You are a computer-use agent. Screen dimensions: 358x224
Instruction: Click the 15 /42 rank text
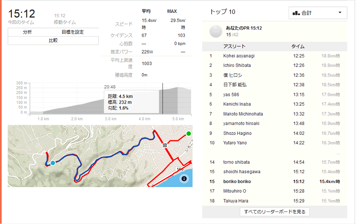click(232, 35)
